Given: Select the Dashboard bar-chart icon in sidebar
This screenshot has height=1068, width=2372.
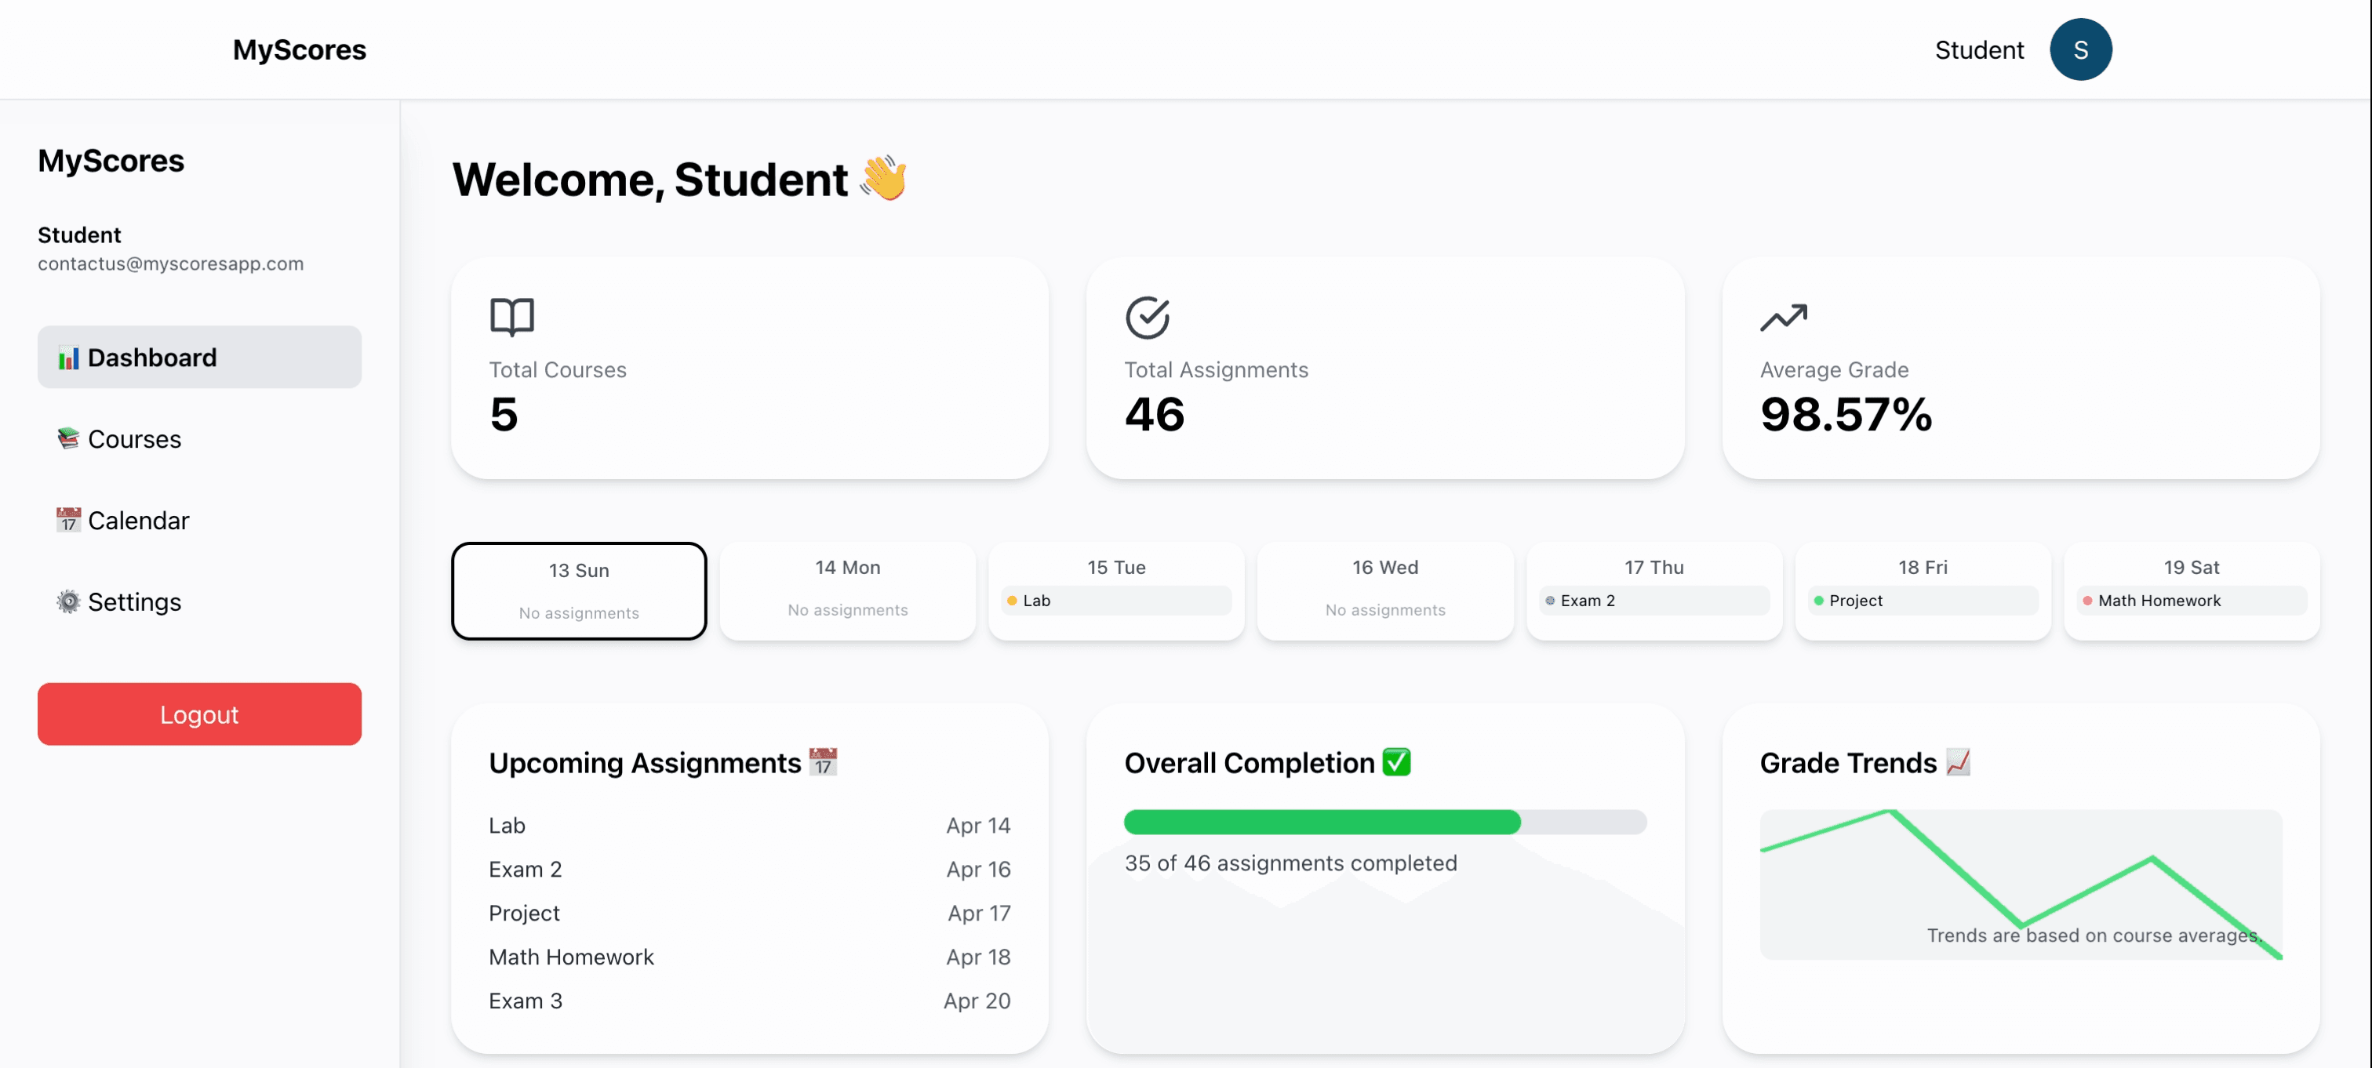Looking at the screenshot, I should tap(68, 358).
